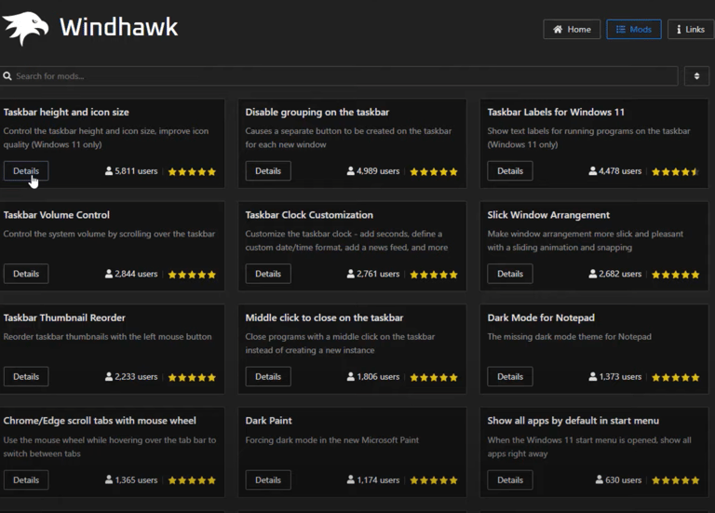Screen dimensions: 715x513
Task: Open Details for Taskbar height and icon size
Action: 26,171
